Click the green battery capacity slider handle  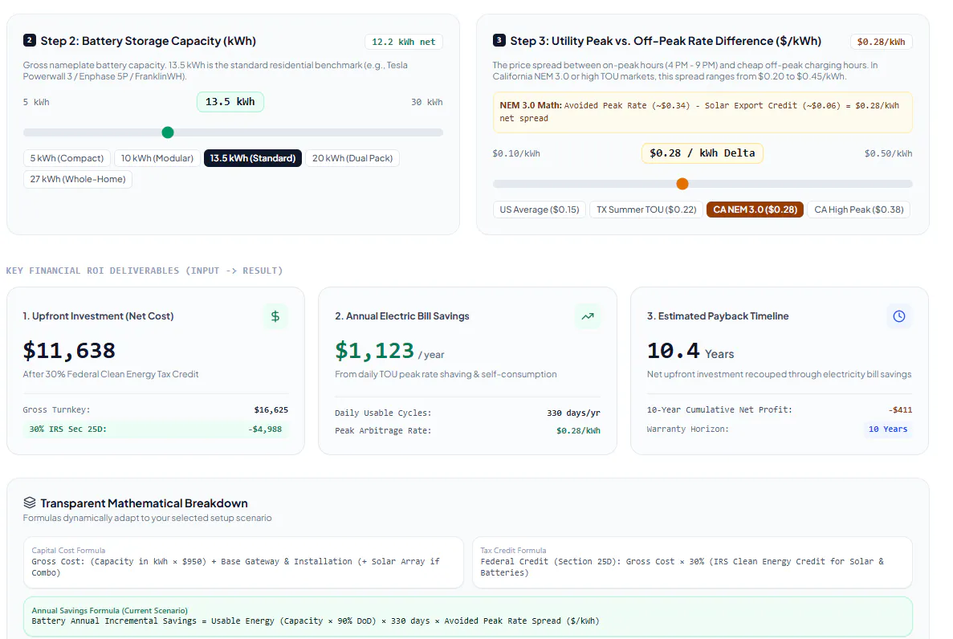pyautogui.click(x=168, y=132)
